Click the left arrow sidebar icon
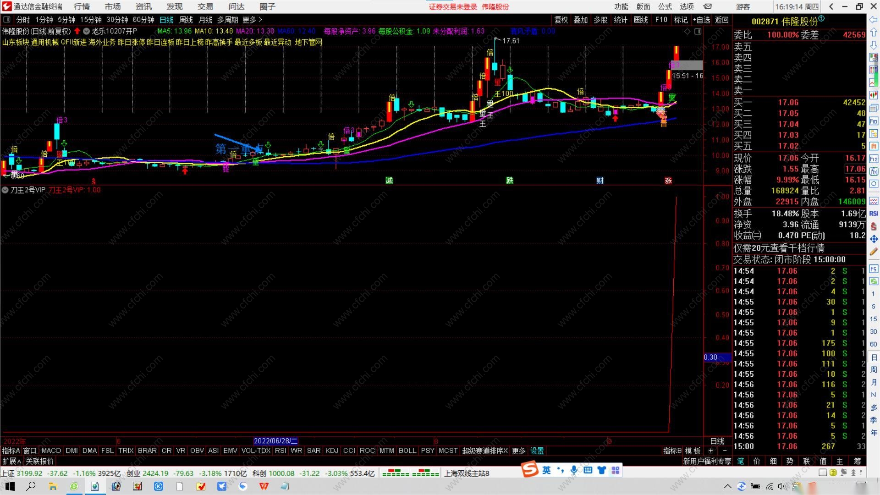Image resolution: width=880 pixels, height=495 pixels. coord(873,20)
